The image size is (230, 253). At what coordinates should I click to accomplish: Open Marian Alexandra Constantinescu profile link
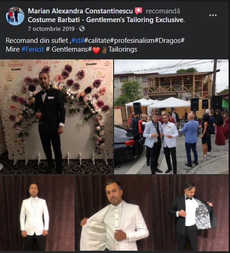[x=80, y=11]
